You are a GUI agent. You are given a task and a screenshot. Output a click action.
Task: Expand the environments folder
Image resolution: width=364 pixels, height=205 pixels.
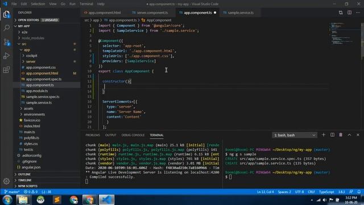tap(47, 114)
